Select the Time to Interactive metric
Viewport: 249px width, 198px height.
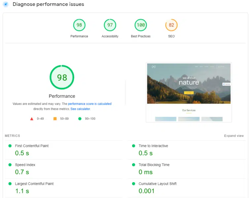[x=153, y=146]
